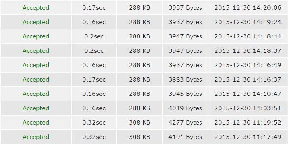Select timestamp 2015-12-30 14:03:51
The width and height of the screenshot is (288, 144).
tap(248, 108)
